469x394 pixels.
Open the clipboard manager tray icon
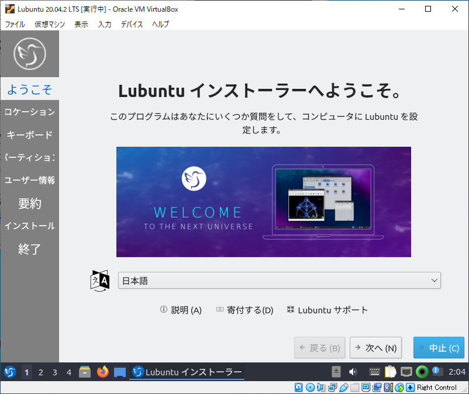tap(390, 372)
